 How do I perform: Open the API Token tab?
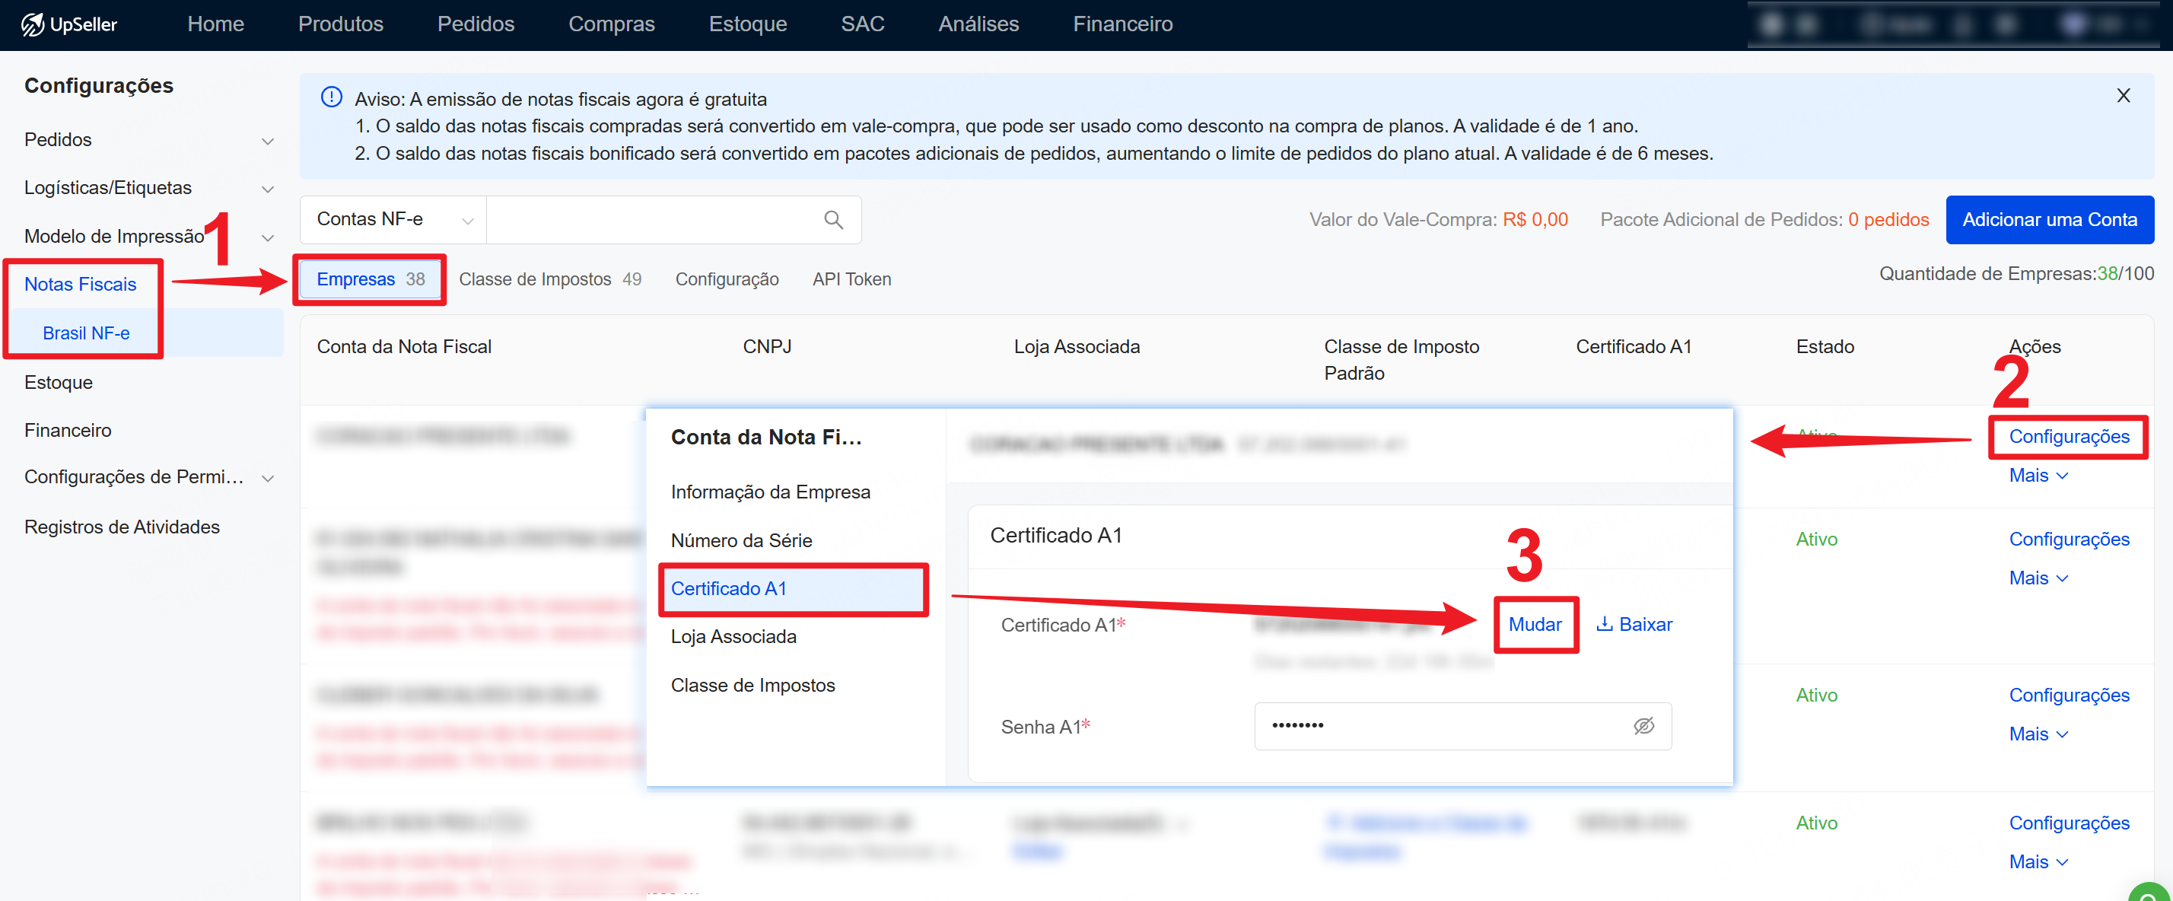pos(851,279)
